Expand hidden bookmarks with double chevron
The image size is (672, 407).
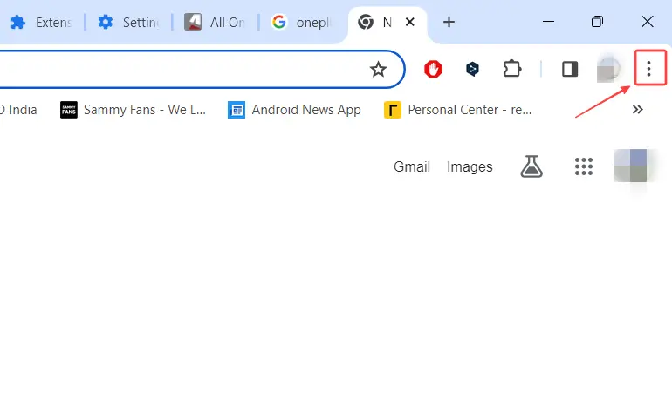(x=638, y=110)
